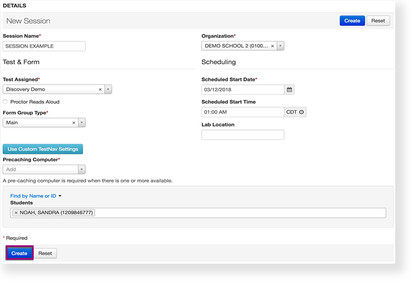Screen dimensions: 420x290
Task: Click the top-right Create button
Action: (352, 21)
